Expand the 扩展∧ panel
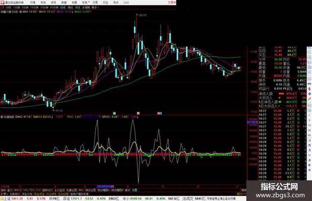 coord(4,194)
